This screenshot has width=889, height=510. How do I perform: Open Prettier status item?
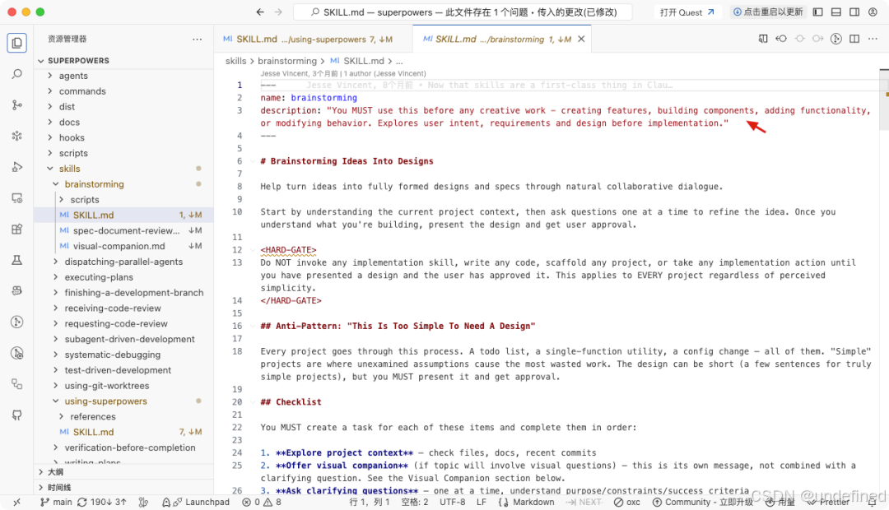828,502
